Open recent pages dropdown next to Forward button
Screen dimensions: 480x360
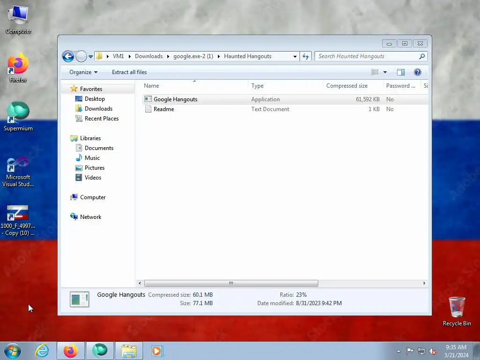pyautogui.click(x=90, y=57)
